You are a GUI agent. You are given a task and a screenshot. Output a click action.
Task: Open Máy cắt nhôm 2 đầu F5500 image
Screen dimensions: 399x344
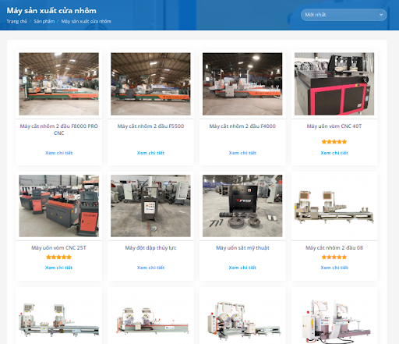(150, 84)
